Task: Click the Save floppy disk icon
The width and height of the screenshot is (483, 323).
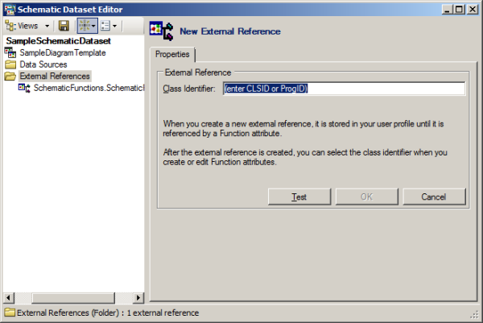Action: tap(64, 26)
